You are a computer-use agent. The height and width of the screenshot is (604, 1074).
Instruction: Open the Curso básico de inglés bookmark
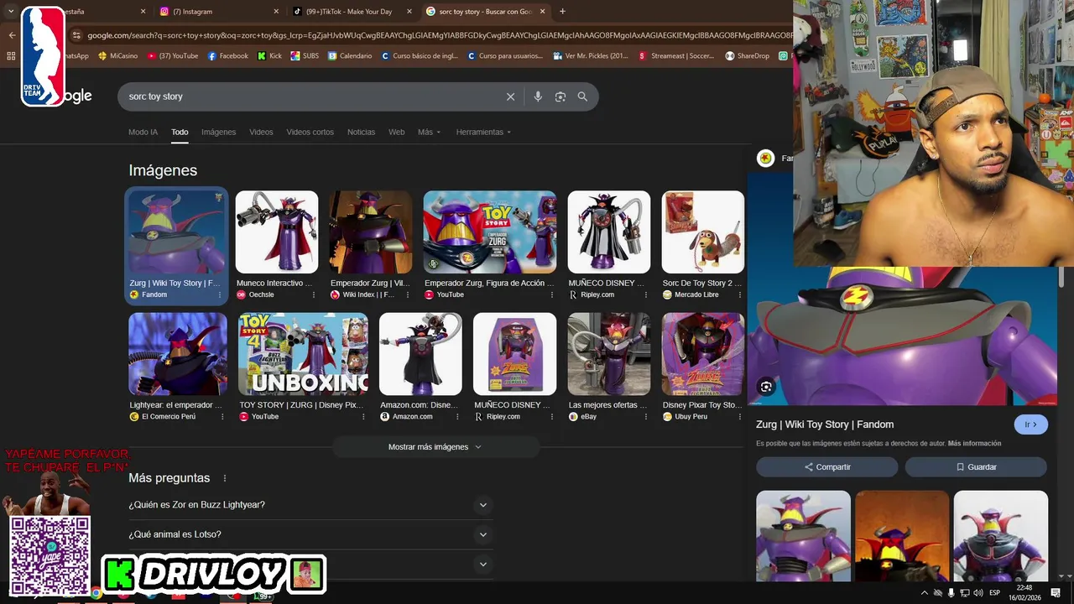[x=420, y=56]
